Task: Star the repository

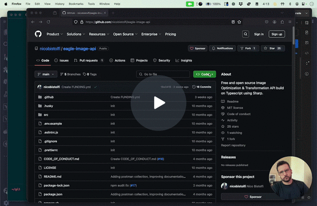Action: click(x=273, y=48)
